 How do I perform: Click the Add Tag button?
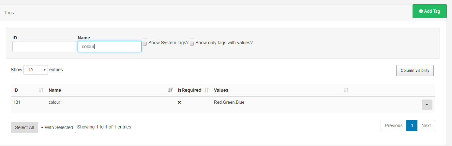pos(429,11)
